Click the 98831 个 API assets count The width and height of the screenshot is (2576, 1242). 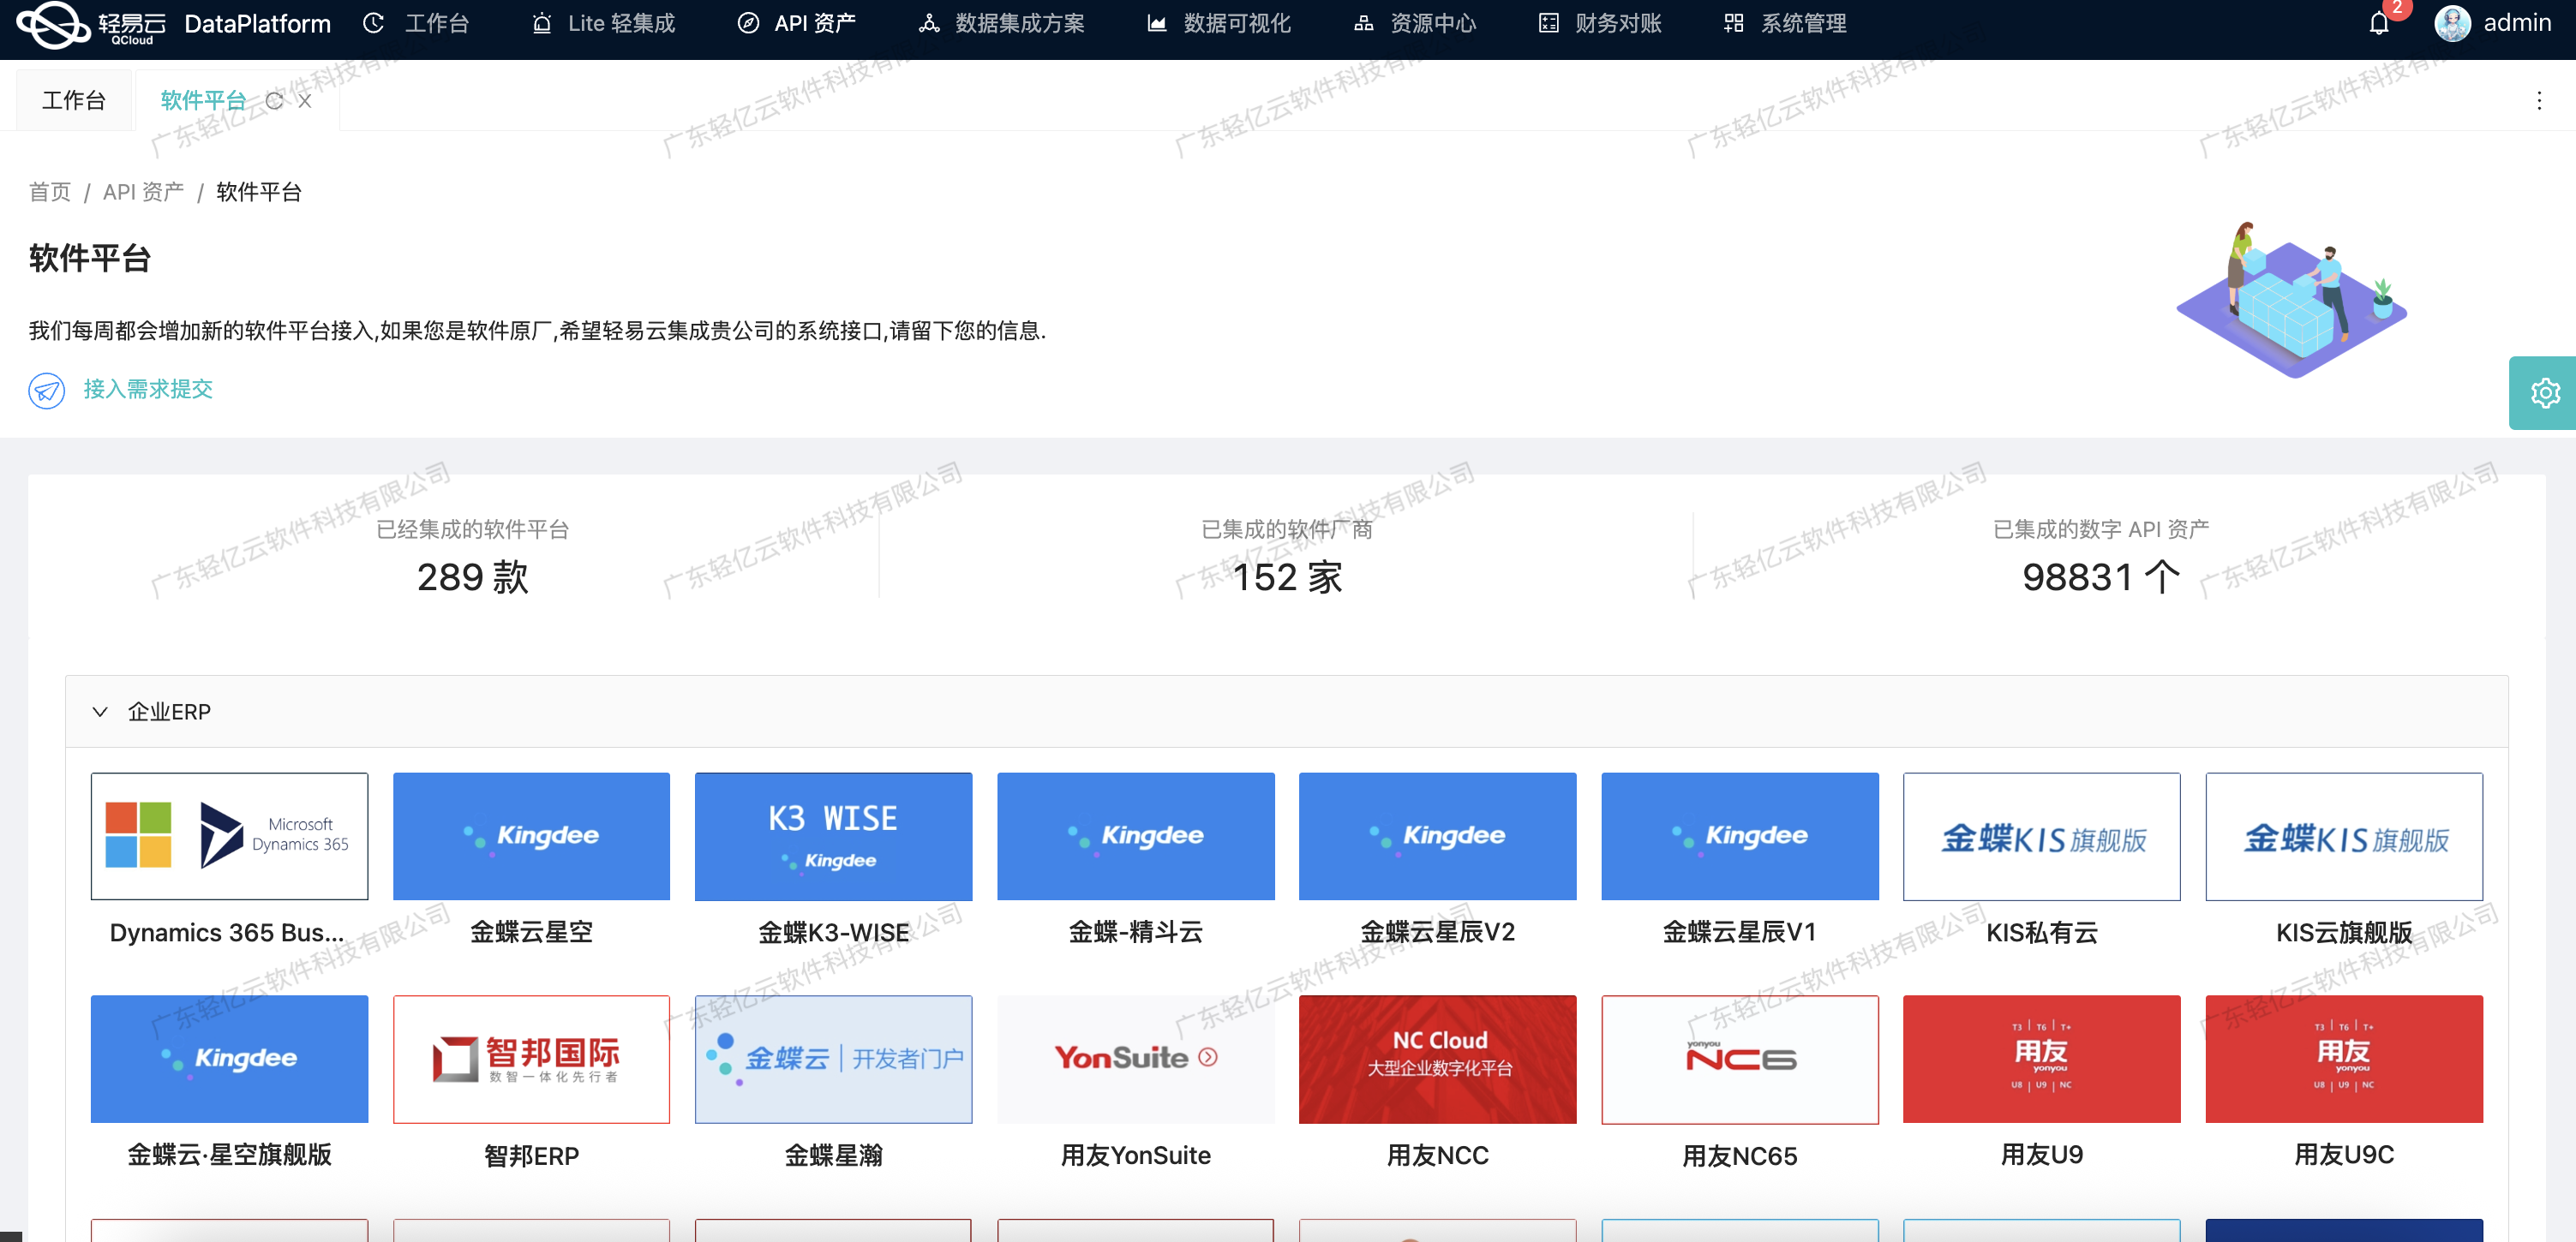pos(2101,577)
